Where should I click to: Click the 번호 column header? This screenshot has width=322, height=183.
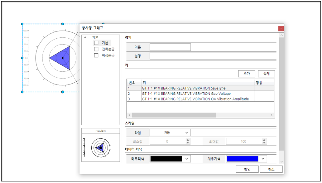[134, 83]
